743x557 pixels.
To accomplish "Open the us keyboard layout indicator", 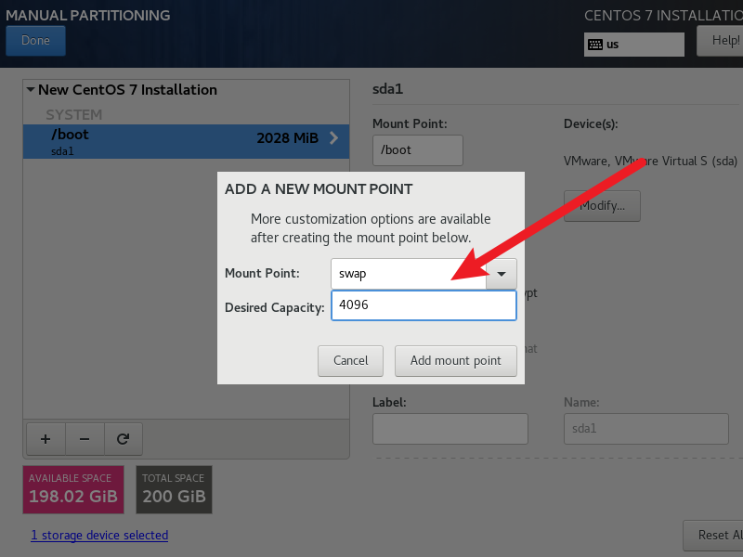I will pyautogui.click(x=634, y=45).
